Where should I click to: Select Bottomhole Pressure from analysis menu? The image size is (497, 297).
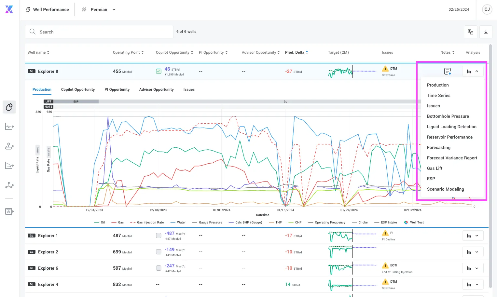coord(448,116)
